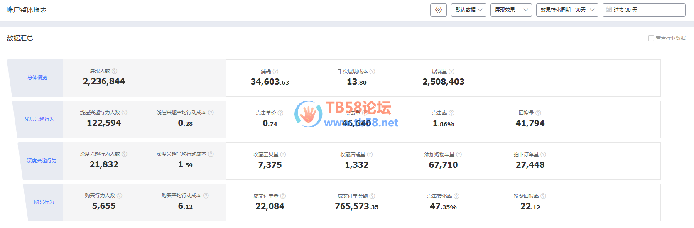This screenshot has height=228, width=694.
Task: Click help icon beside 展现人数
Action: 115,71
